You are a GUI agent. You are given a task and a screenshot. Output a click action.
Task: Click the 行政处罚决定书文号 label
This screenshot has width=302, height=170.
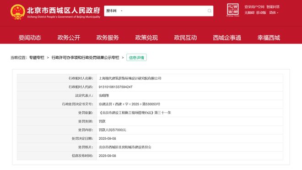tap(78, 104)
